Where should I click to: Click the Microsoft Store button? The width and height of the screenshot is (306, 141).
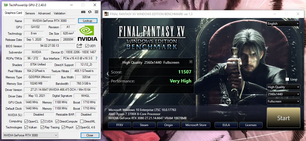click(196, 125)
